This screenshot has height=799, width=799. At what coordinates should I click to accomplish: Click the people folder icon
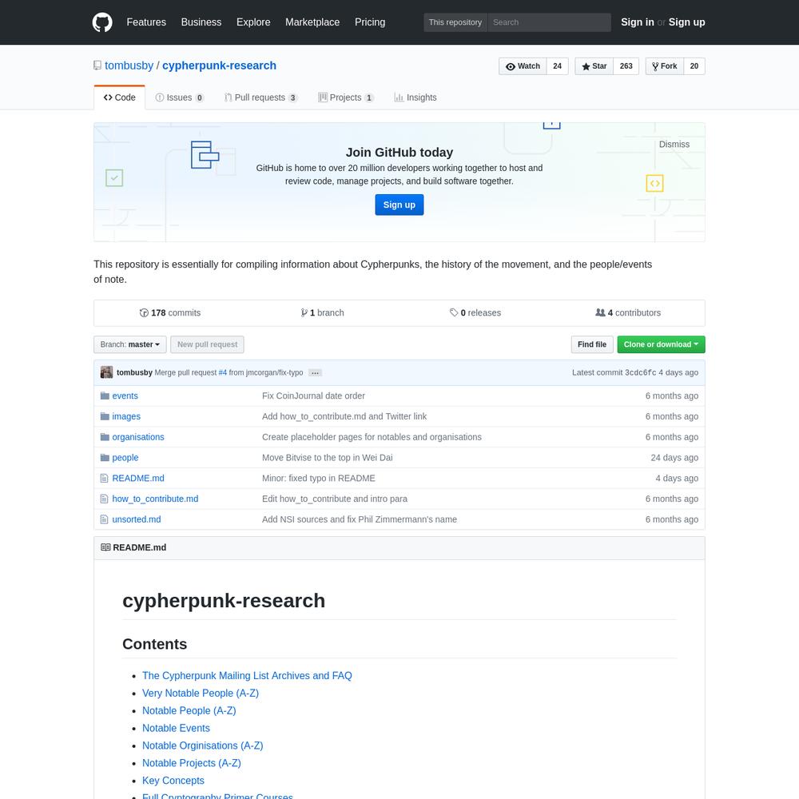pyautogui.click(x=105, y=458)
